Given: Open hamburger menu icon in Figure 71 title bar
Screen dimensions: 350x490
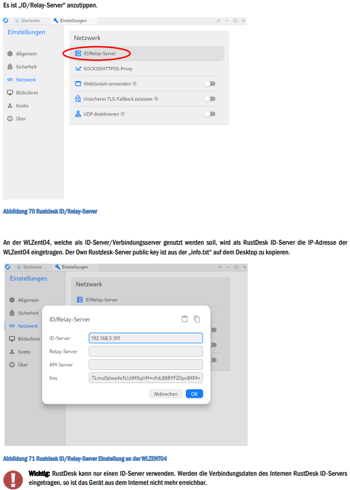Looking at the screenshot, I should coord(220,267).
